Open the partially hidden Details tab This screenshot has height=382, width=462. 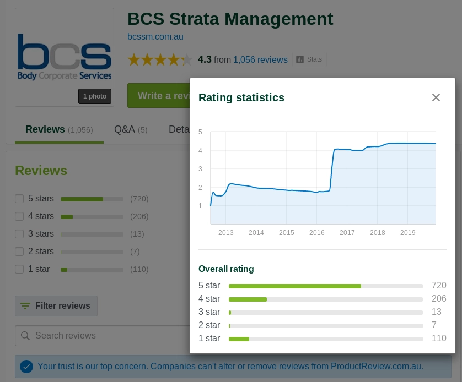[179, 129]
